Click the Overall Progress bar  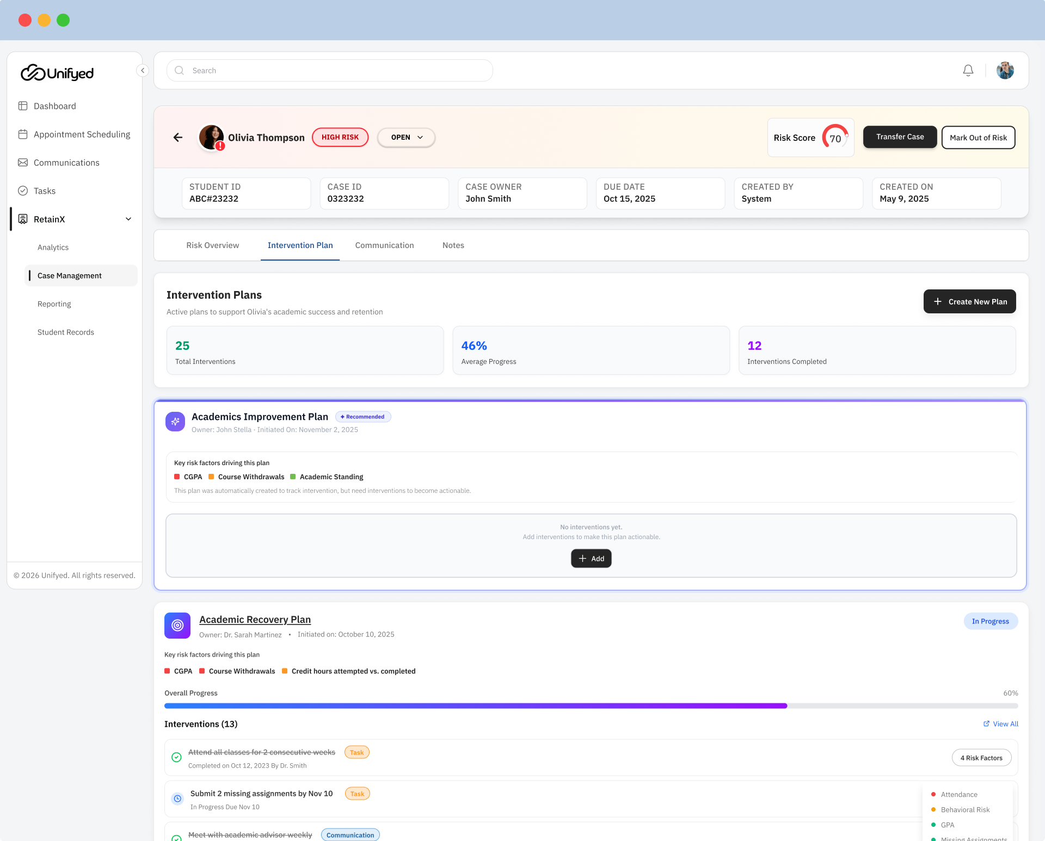(591, 706)
